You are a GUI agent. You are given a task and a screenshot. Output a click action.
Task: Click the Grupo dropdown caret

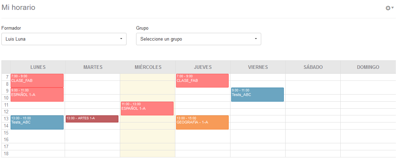pos(256,39)
